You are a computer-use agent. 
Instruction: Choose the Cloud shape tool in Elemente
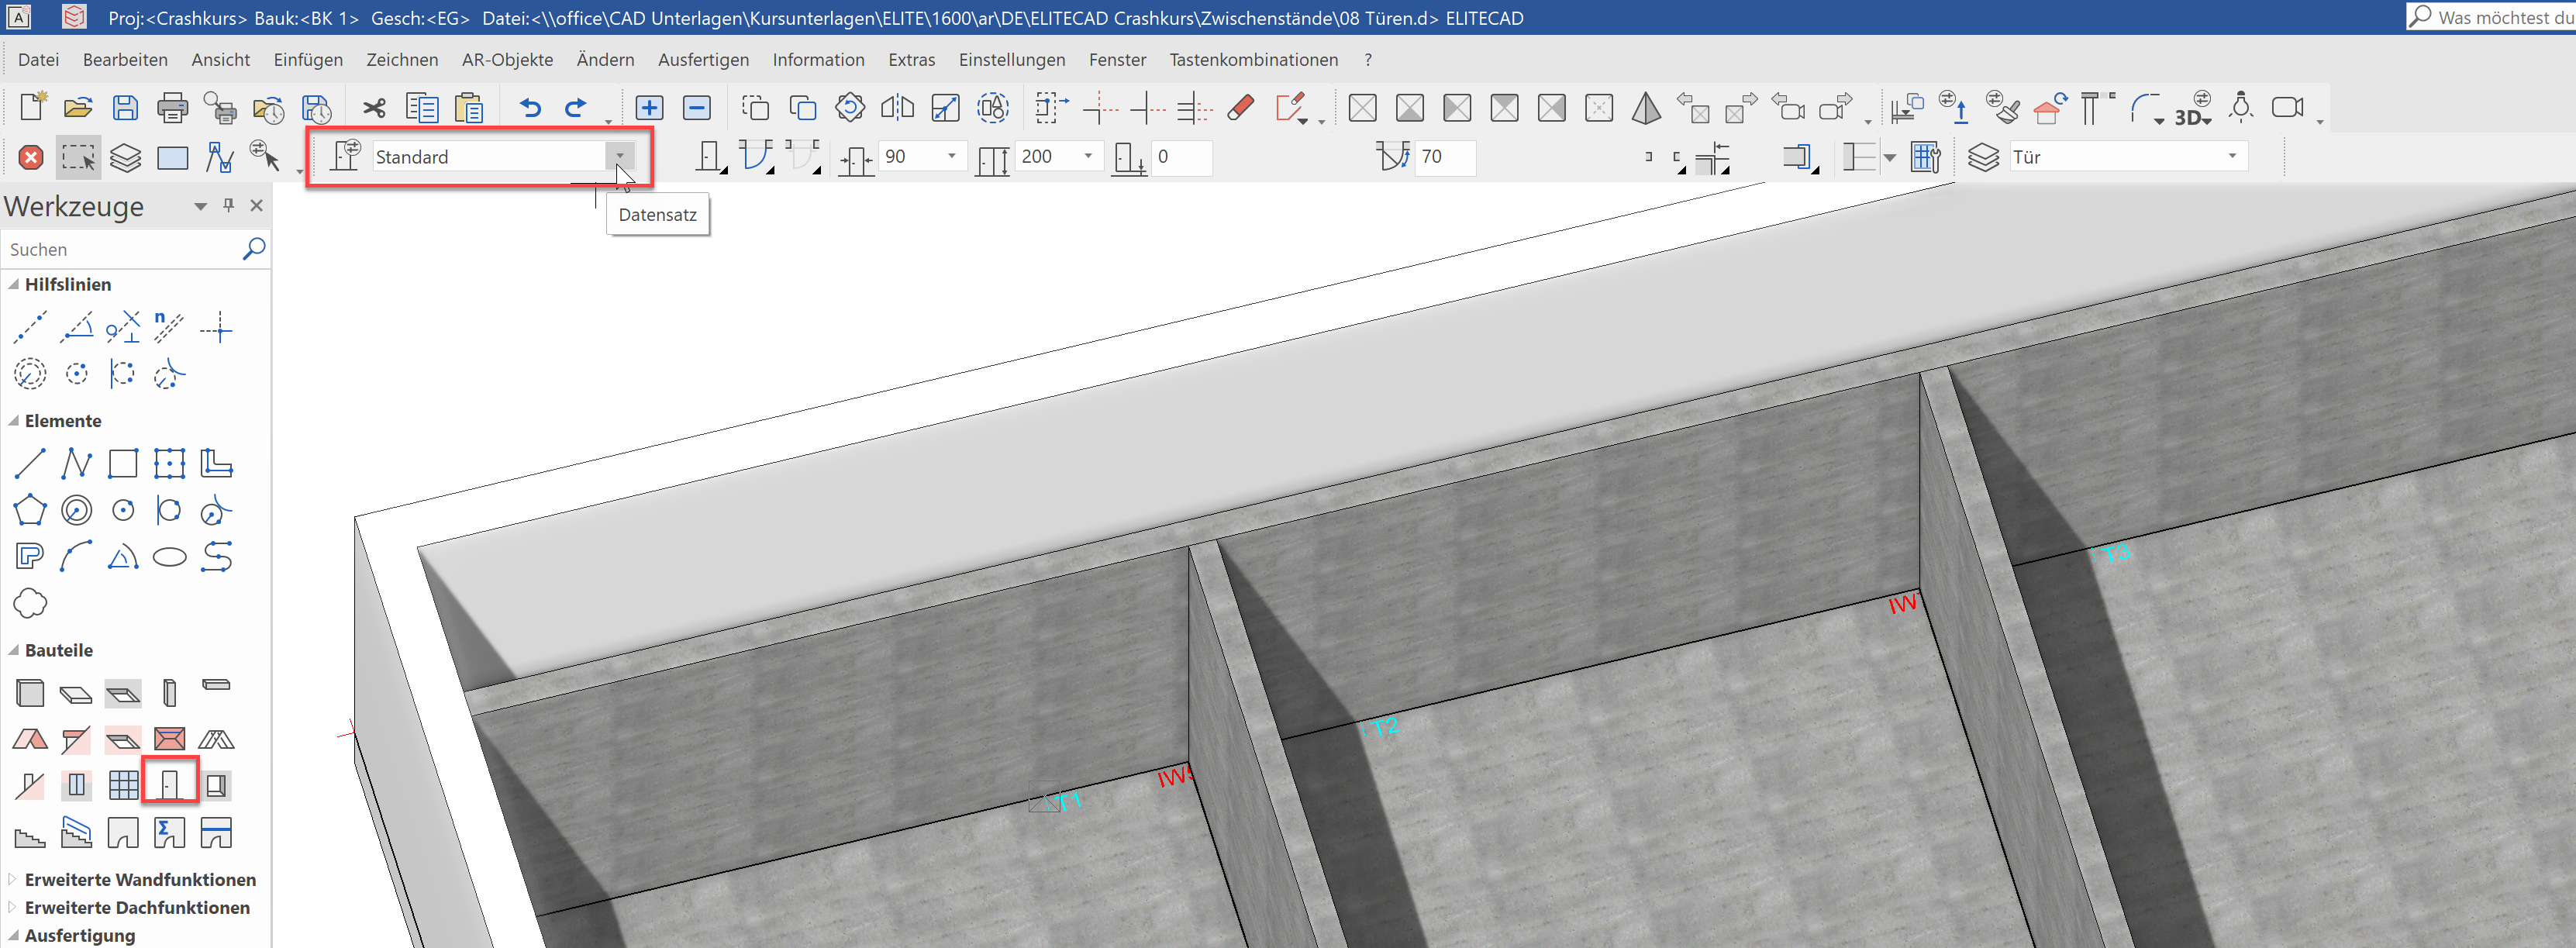(x=30, y=603)
